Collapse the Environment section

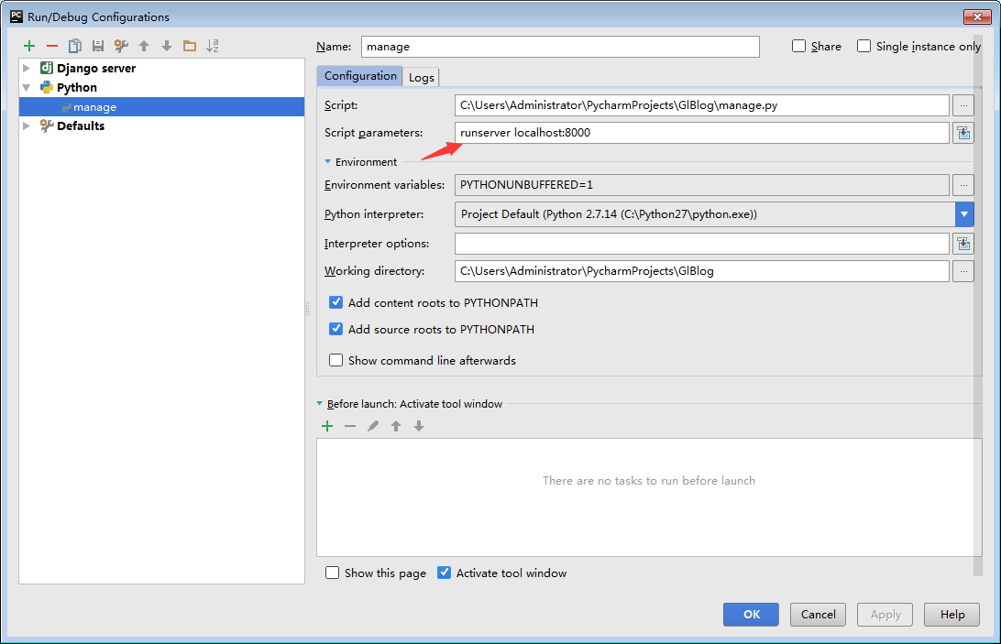[x=327, y=162]
